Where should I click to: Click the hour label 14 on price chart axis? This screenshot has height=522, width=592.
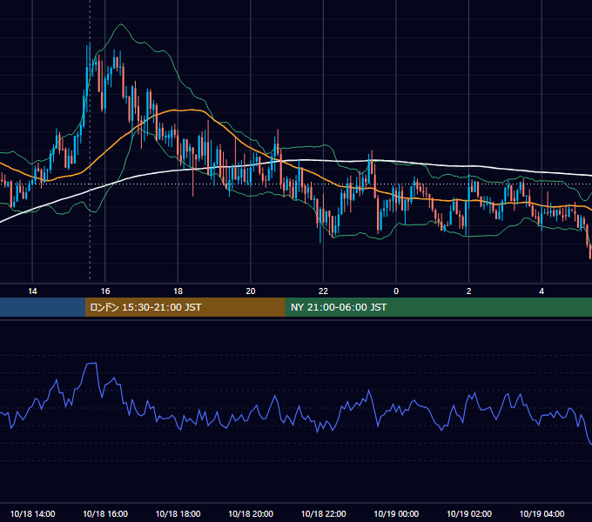(32, 291)
